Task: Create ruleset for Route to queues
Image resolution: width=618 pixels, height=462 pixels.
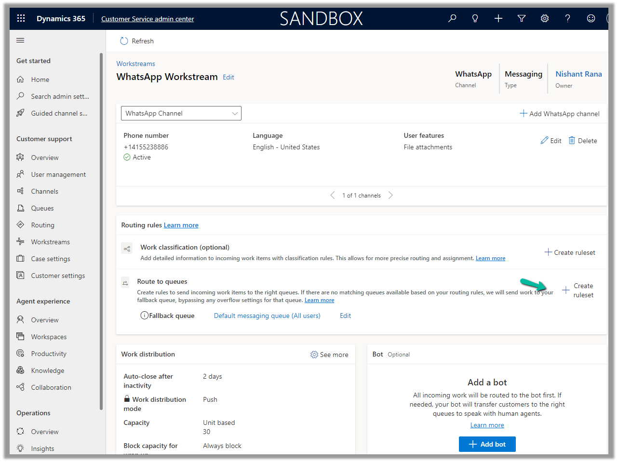Action: (578, 290)
